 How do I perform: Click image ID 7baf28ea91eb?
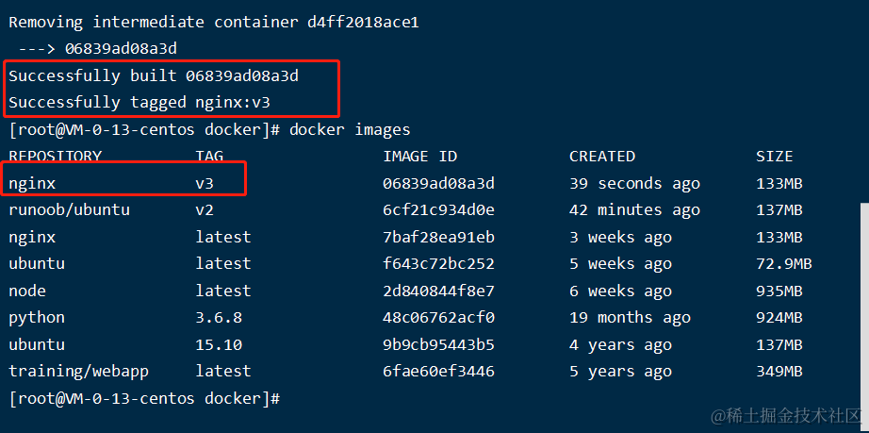point(438,237)
